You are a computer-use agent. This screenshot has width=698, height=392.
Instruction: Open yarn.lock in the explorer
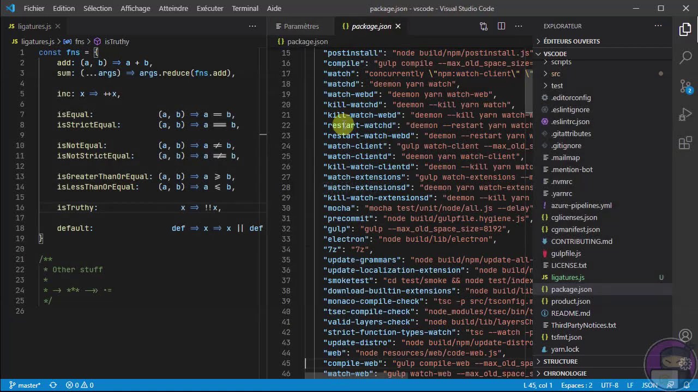point(603,349)
